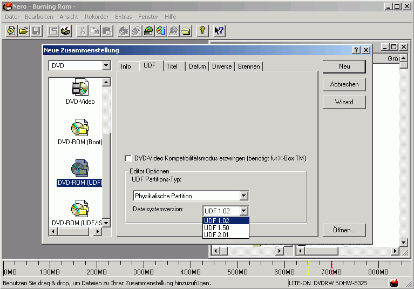Switch to the Diverse tab
Viewport: 414px width, 289px height.
222,66
